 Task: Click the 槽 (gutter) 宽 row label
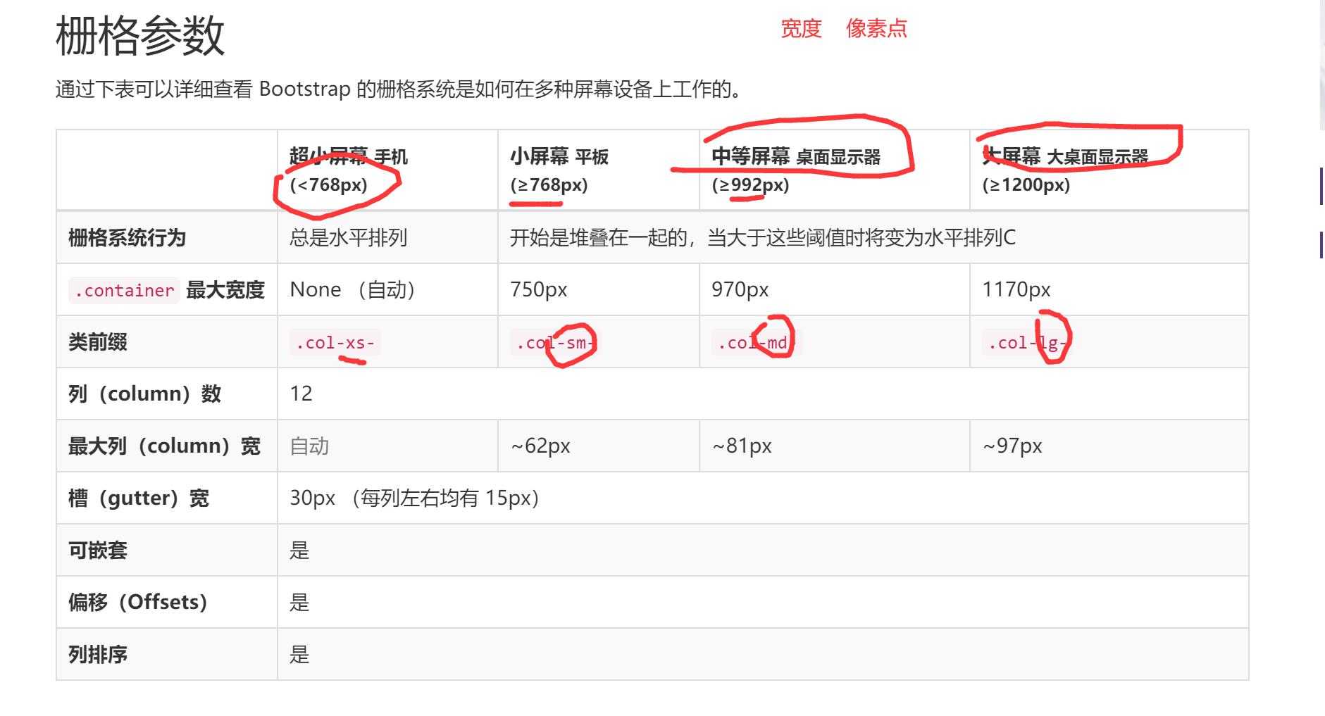point(139,498)
